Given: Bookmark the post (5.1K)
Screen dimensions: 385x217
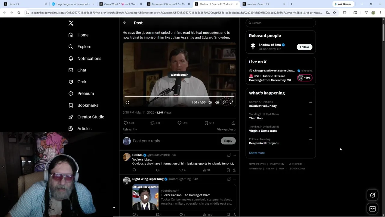Looking at the screenshot, I should (x=209, y=123).
